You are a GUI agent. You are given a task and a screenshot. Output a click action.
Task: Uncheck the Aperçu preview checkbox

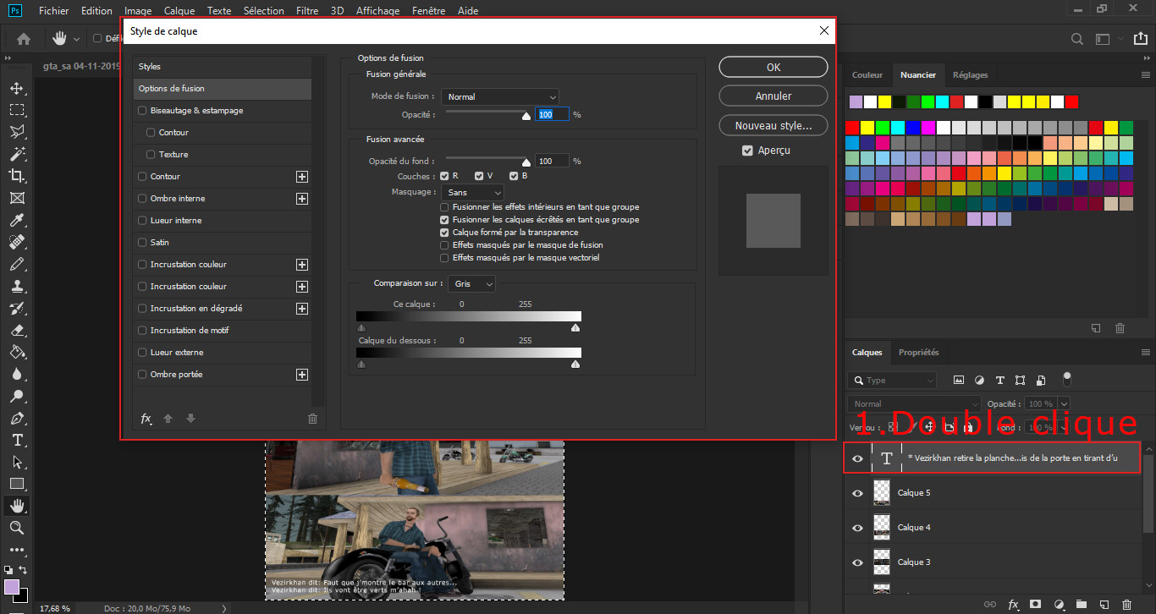(x=747, y=151)
